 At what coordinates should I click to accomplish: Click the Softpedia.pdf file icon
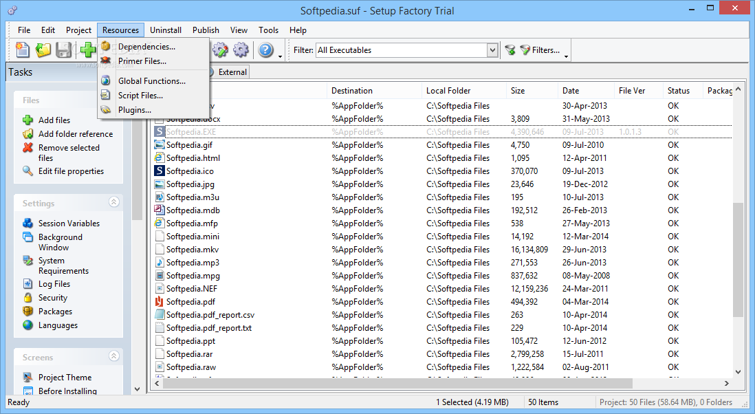pyautogui.click(x=159, y=301)
